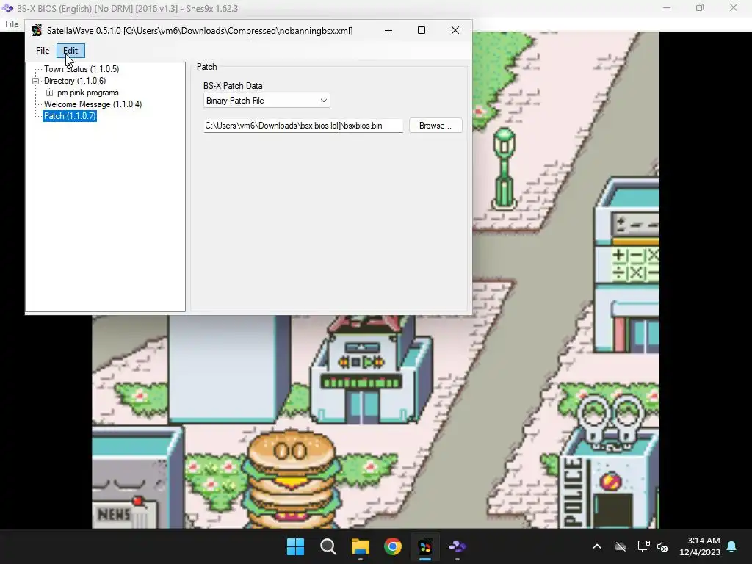Select Town Status (1.1.0.5) tree node
752x564 pixels.
(82, 69)
